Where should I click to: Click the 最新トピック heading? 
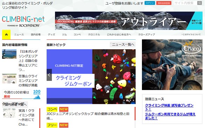56,45
